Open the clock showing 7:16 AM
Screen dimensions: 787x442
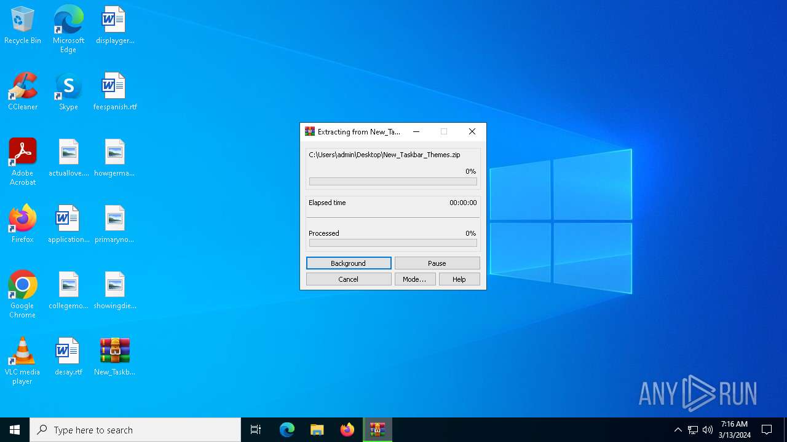coord(735,430)
